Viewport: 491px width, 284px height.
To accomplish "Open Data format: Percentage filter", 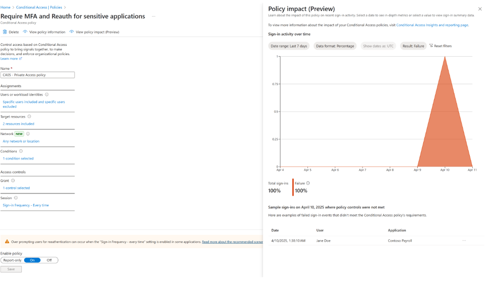I will [x=335, y=46].
